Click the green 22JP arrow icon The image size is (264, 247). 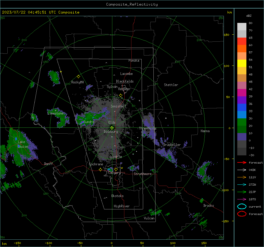click(242, 192)
